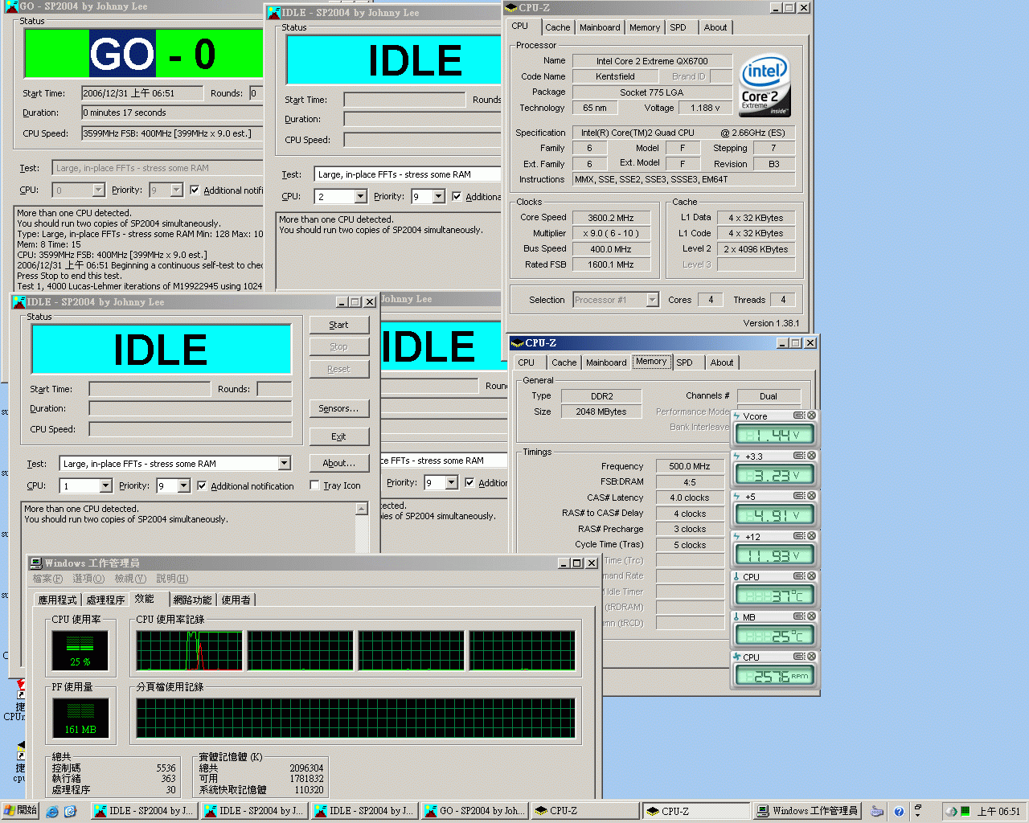Open CPU dropdown showing 2 in top IDLE window
The image size is (1029, 823).
pos(360,196)
